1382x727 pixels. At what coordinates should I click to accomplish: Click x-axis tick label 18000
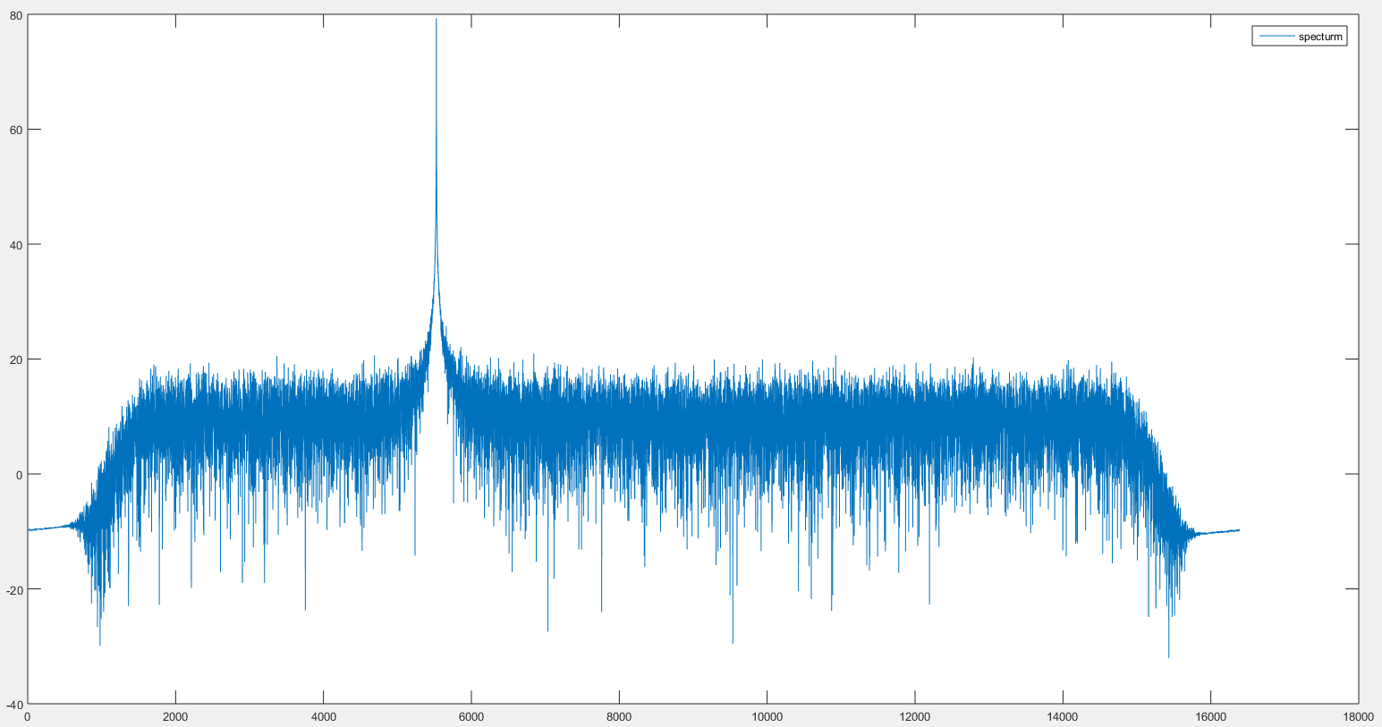(x=1358, y=717)
